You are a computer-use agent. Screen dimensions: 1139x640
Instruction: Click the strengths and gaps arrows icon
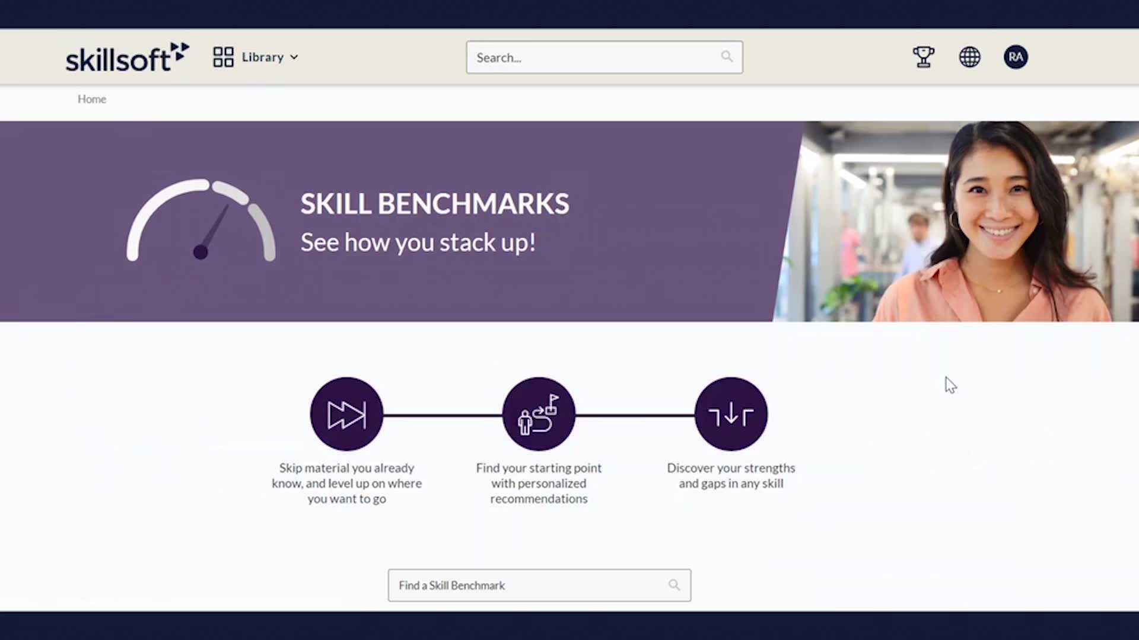(731, 414)
